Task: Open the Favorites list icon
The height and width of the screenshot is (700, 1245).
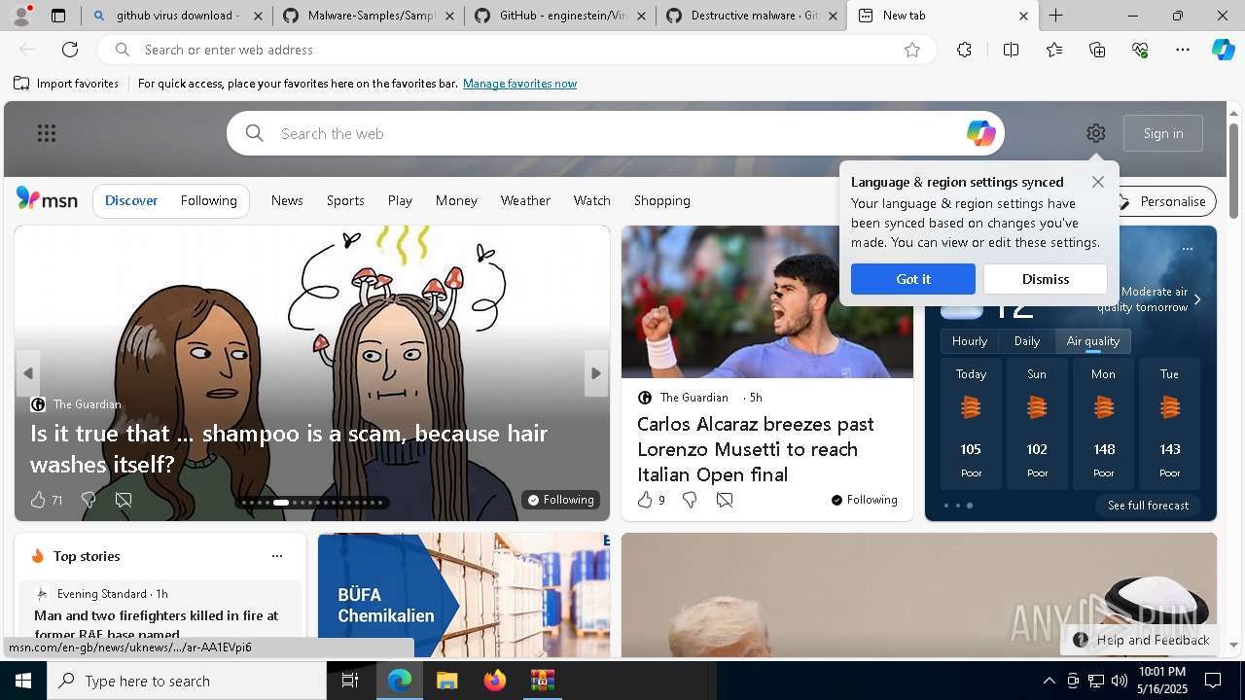Action: (1054, 50)
